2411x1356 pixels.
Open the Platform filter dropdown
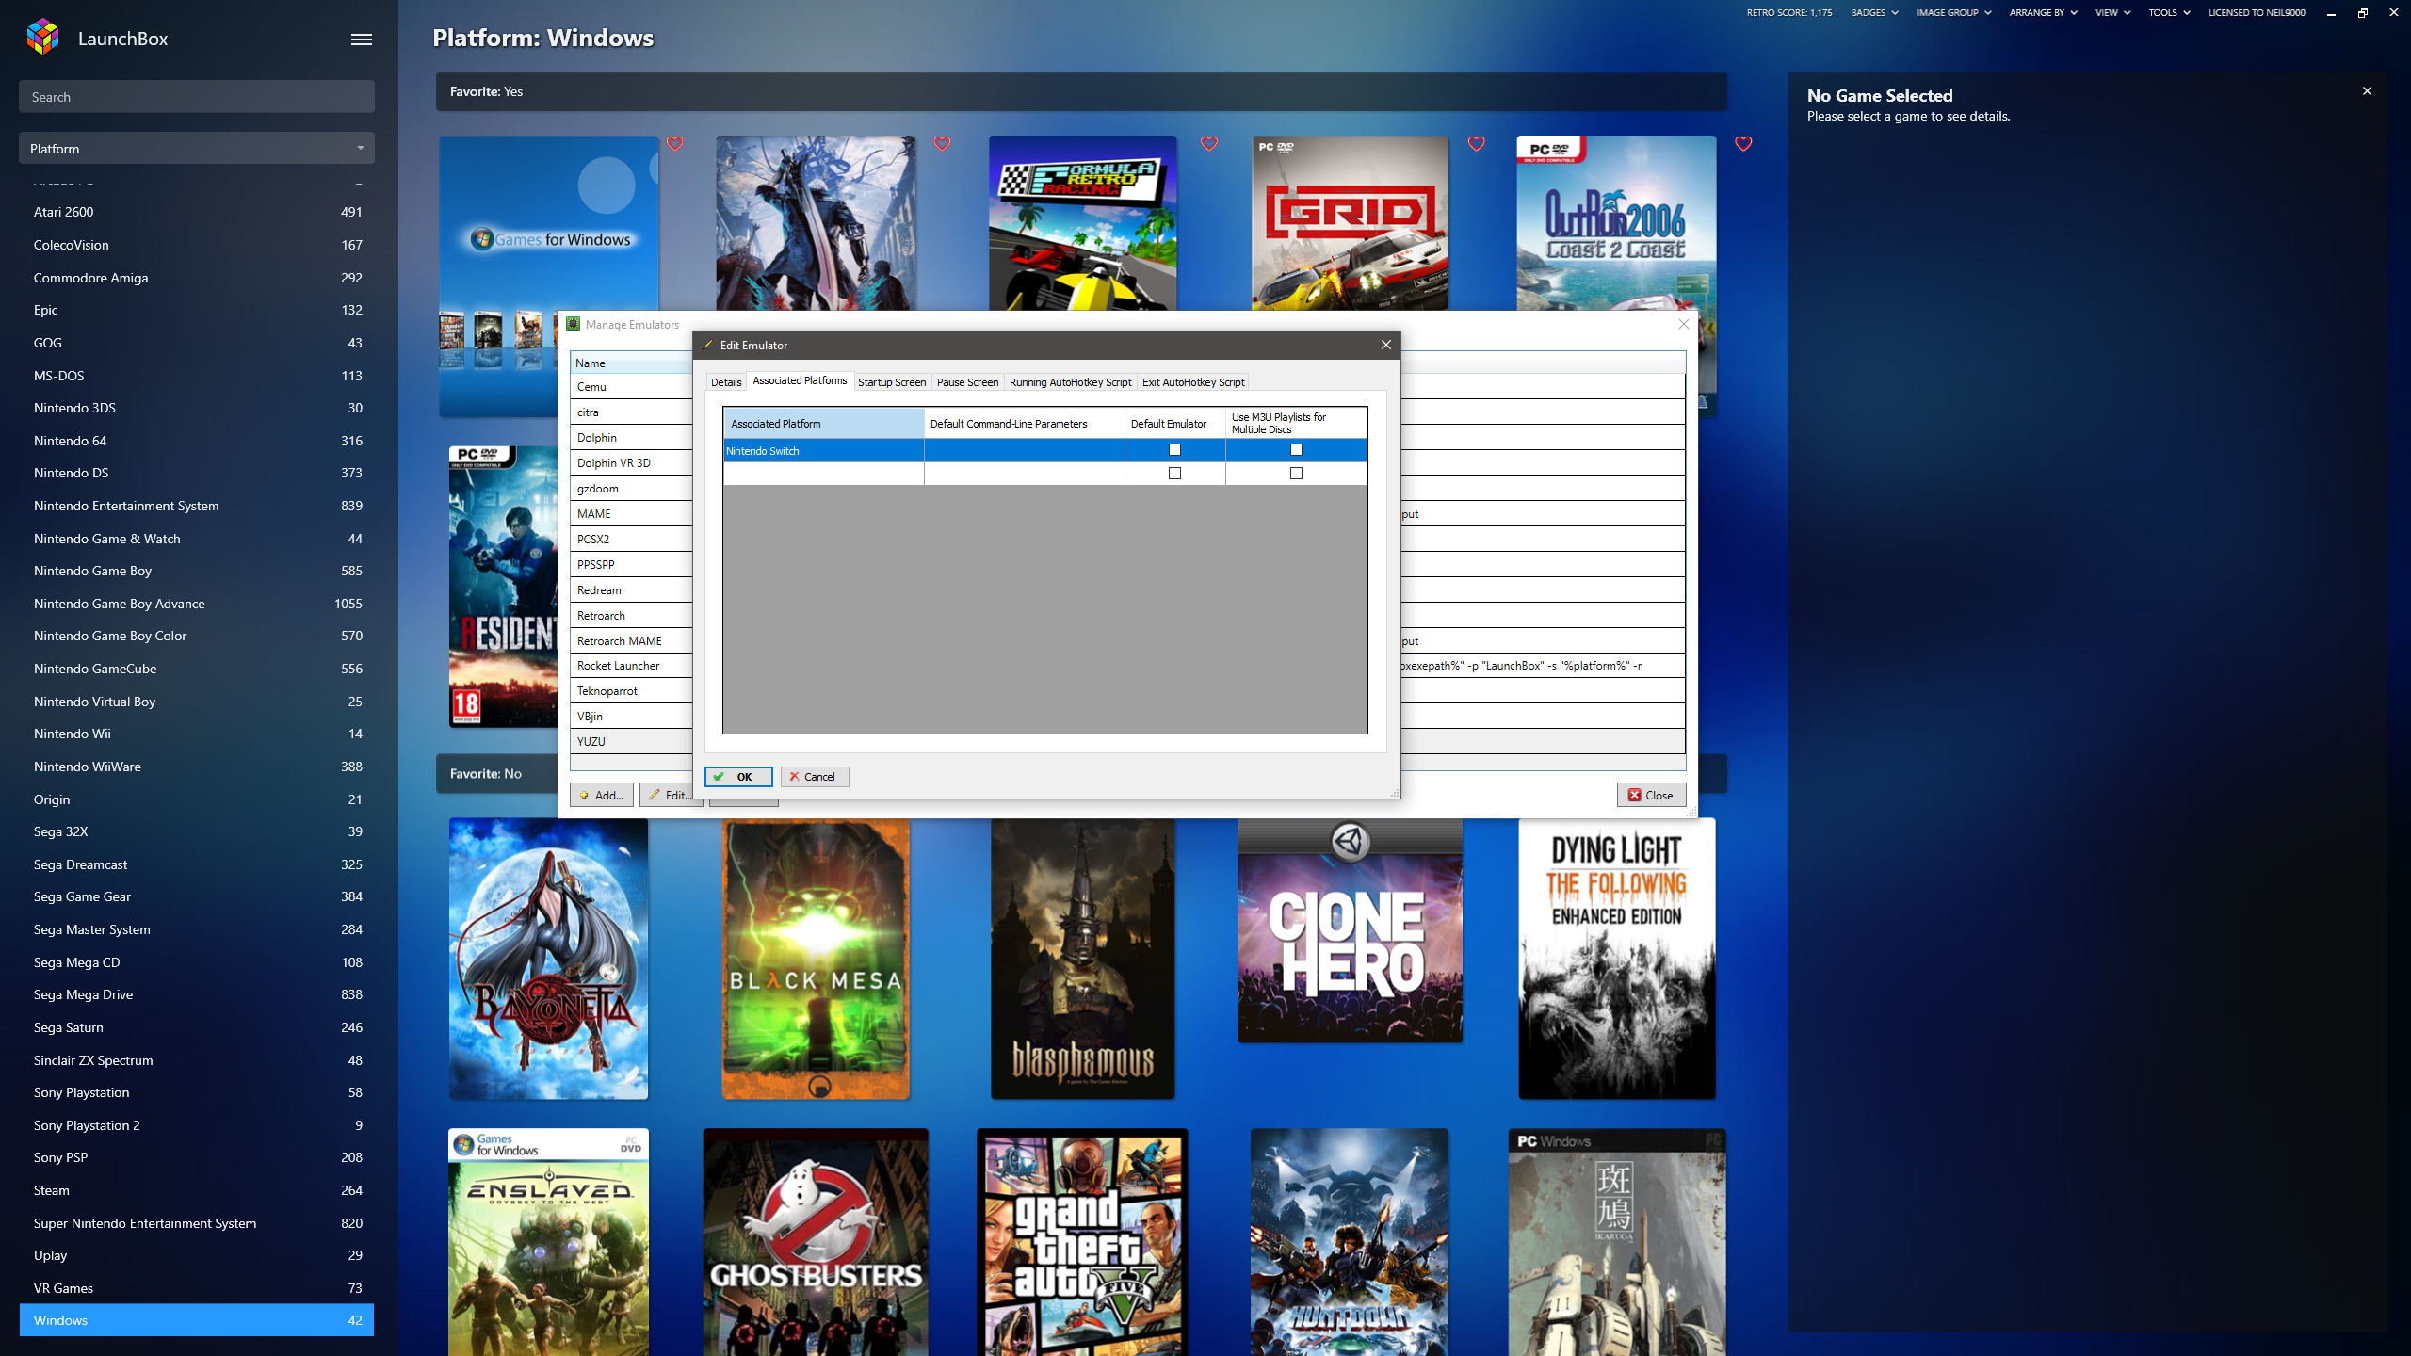[197, 149]
